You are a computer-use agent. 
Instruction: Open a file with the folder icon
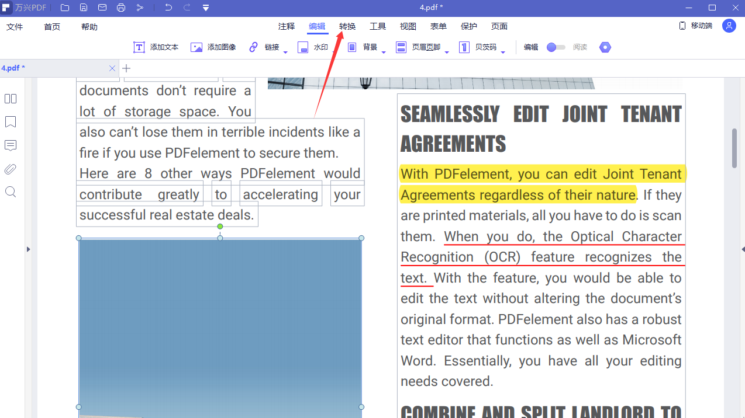pyautogui.click(x=65, y=8)
